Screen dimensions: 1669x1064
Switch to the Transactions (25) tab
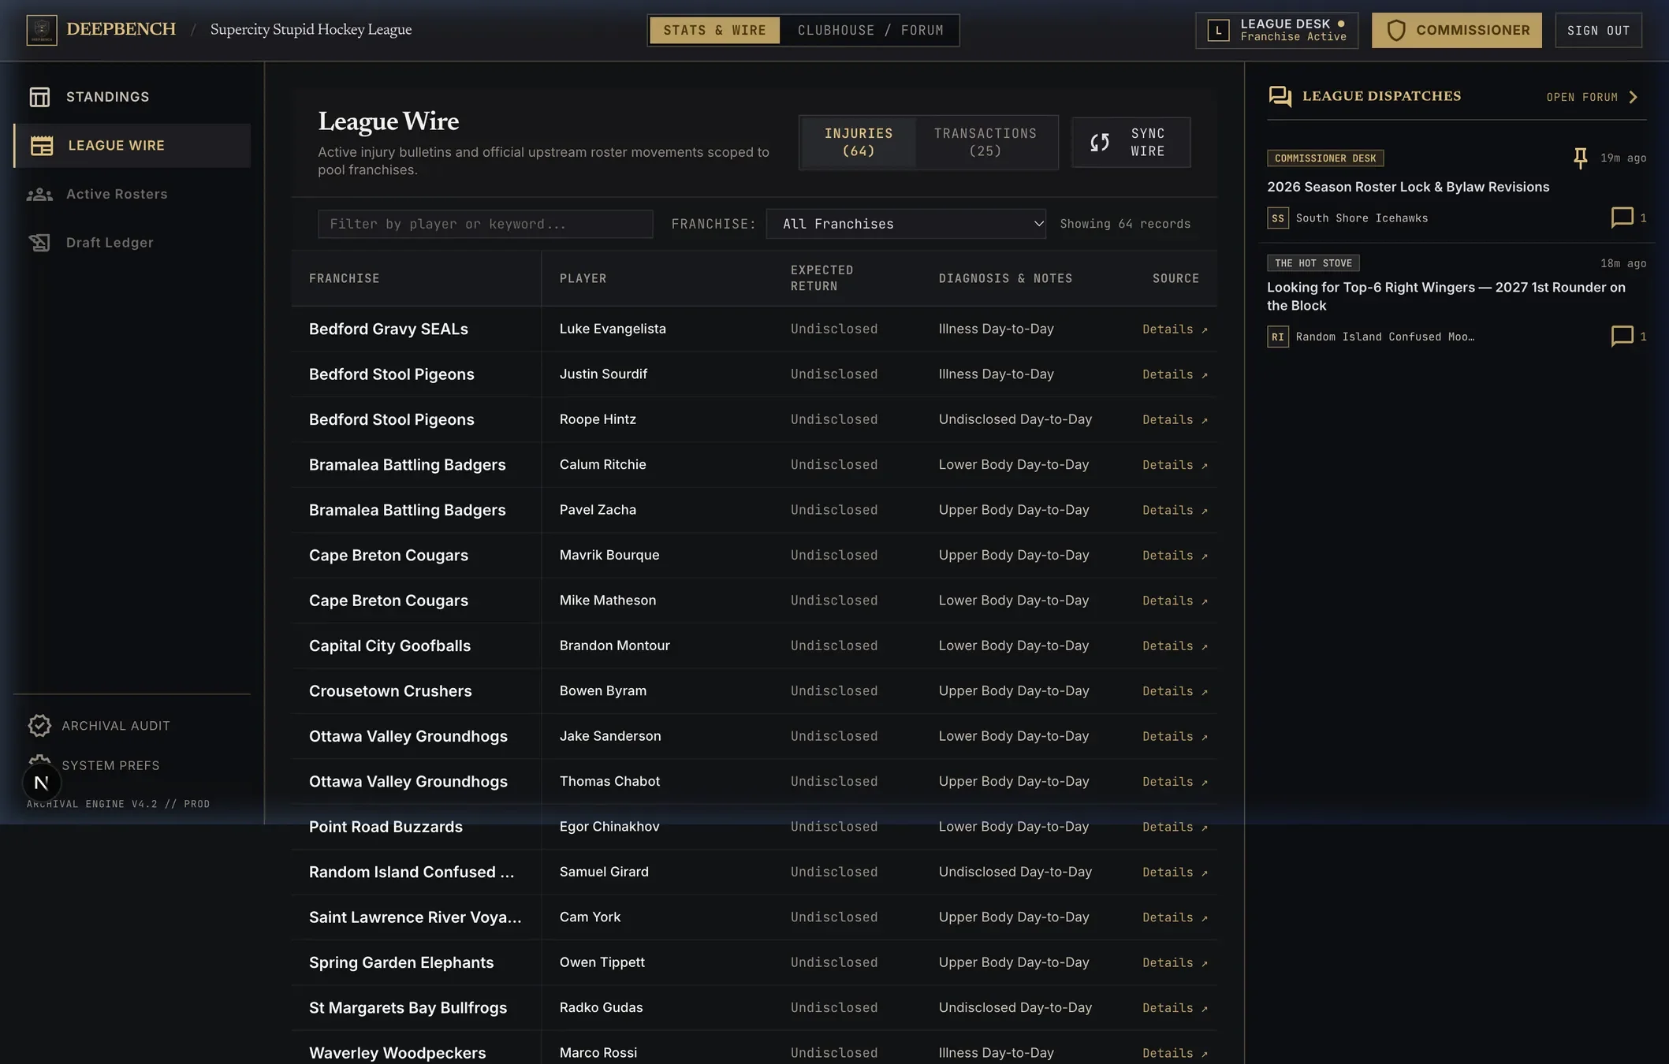985,143
